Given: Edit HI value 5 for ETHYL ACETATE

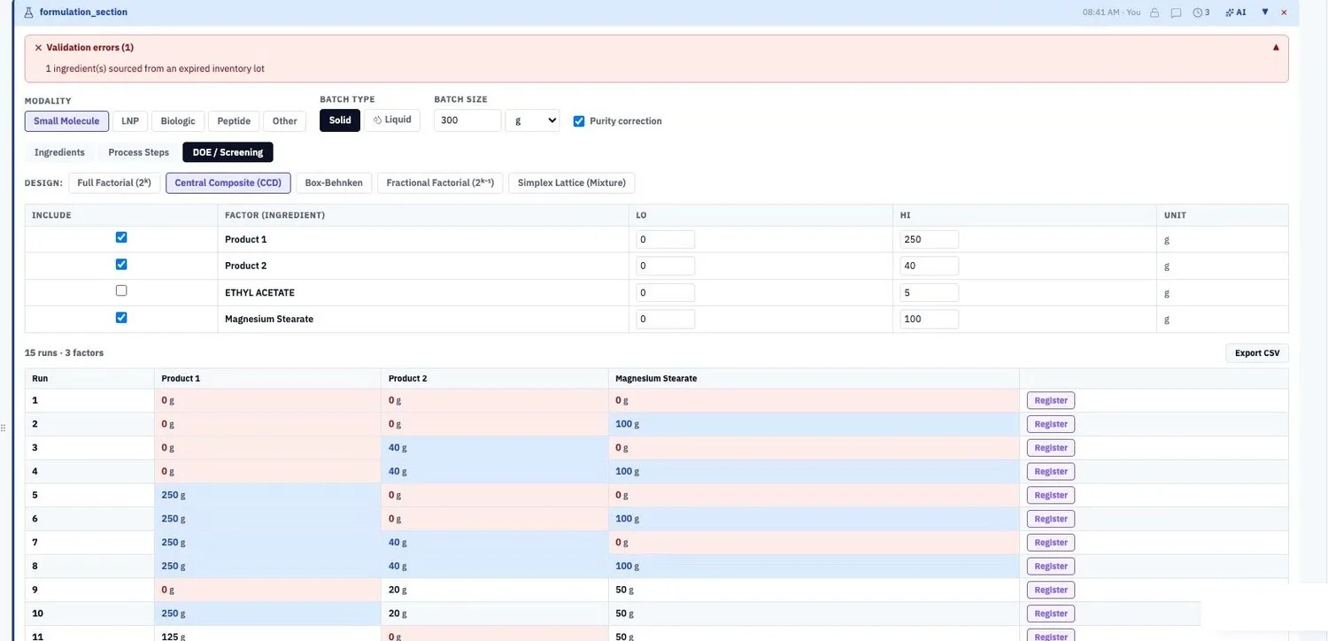Looking at the screenshot, I should point(930,292).
